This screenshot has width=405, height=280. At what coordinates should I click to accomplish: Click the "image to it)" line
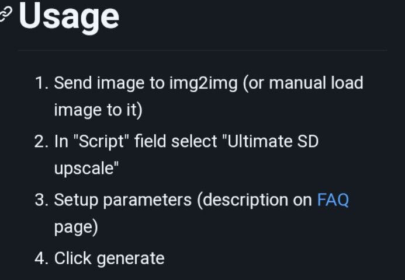click(x=98, y=110)
